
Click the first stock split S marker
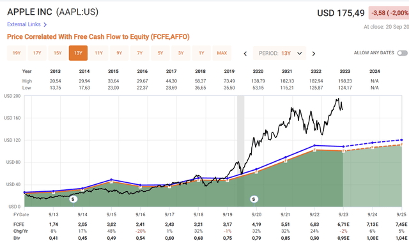pos(73,199)
